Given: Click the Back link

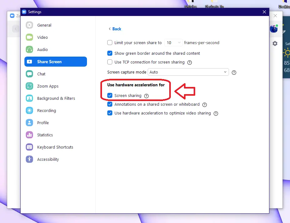Looking at the screenshot, I should [115, 29].
